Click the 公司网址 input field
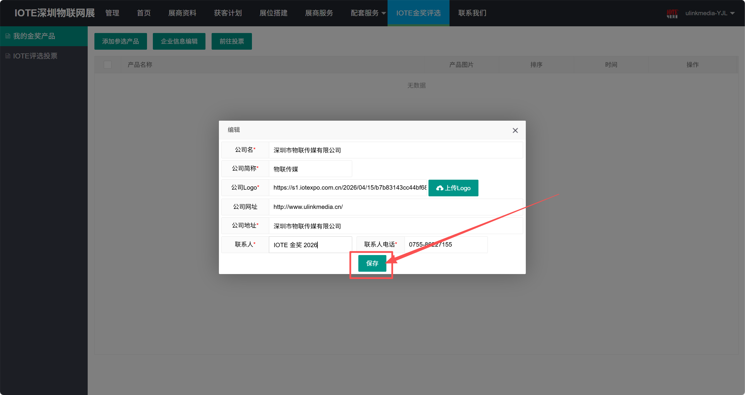The height and width of the screenshot is (395, 745). point(395,207)
